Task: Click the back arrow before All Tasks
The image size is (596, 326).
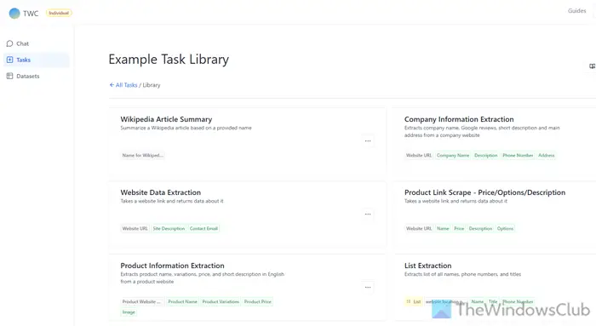Action: pyautogui.click(x=112, y=85)
